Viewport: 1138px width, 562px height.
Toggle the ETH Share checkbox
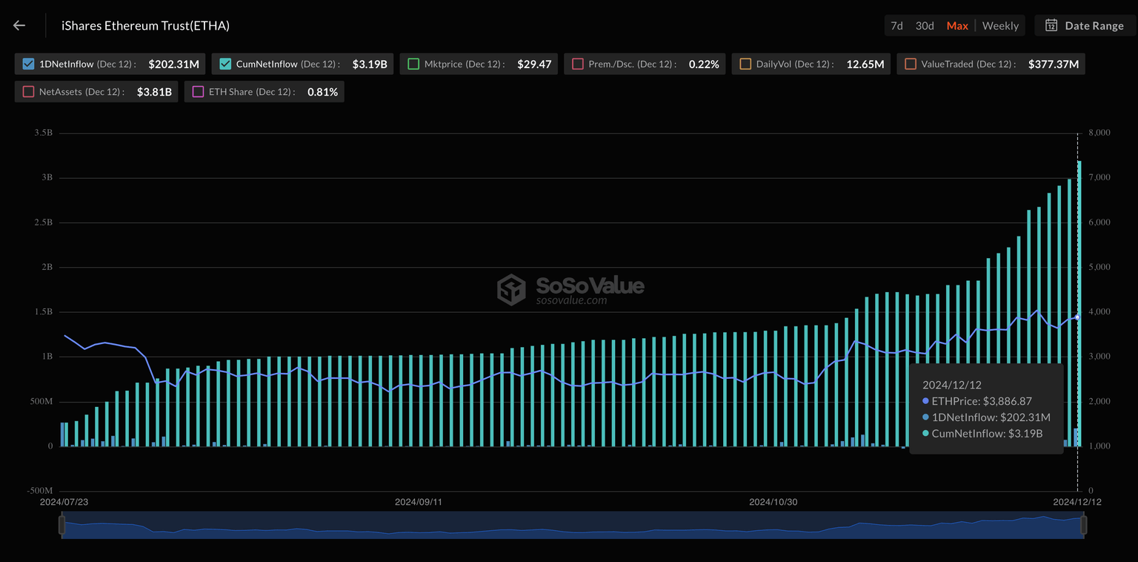click(198, 92)
